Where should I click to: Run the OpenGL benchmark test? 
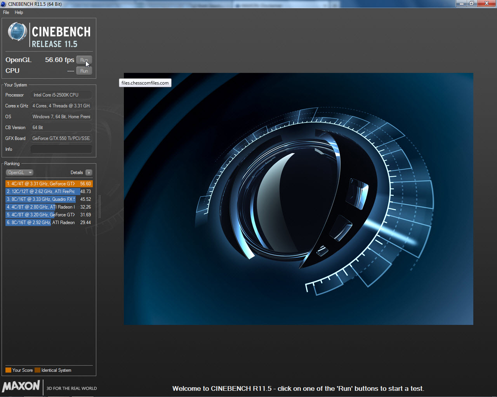click(x=84, y=60)
